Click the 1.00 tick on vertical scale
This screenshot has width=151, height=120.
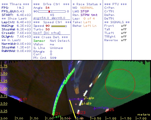4,88
